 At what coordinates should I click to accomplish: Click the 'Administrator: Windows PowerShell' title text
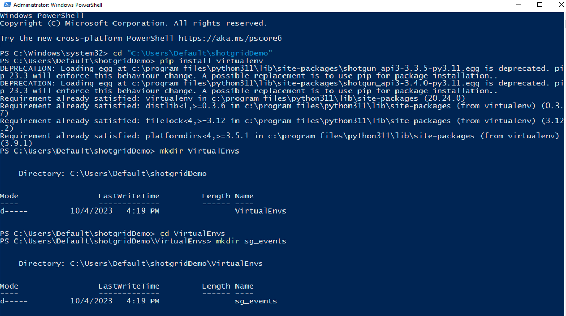tap(58, 5)
